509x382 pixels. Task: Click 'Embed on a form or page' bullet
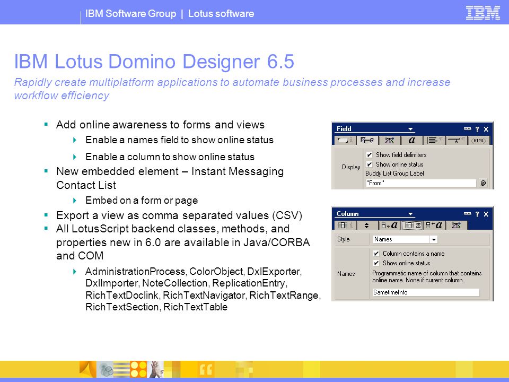142,201
